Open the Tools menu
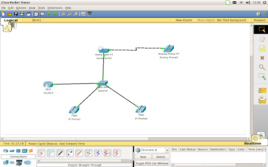This screenshot has height=167, width=268. pyautogui.click(x=41, y=8)
